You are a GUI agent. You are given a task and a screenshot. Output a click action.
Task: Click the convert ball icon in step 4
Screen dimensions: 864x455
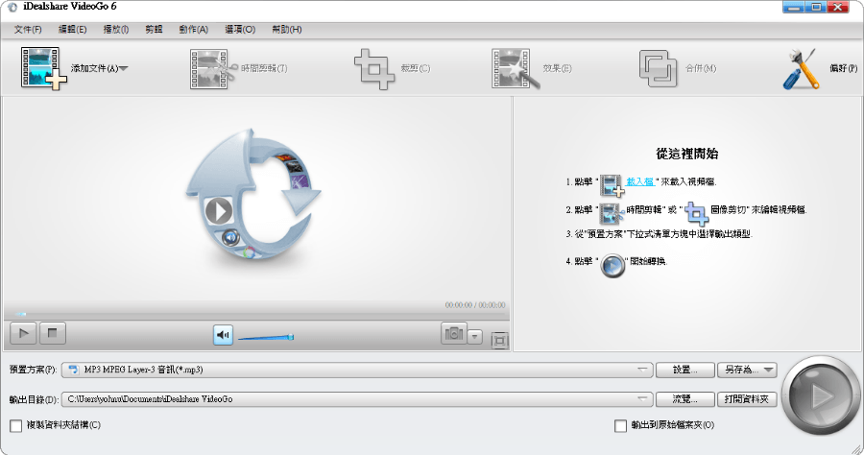612,265
